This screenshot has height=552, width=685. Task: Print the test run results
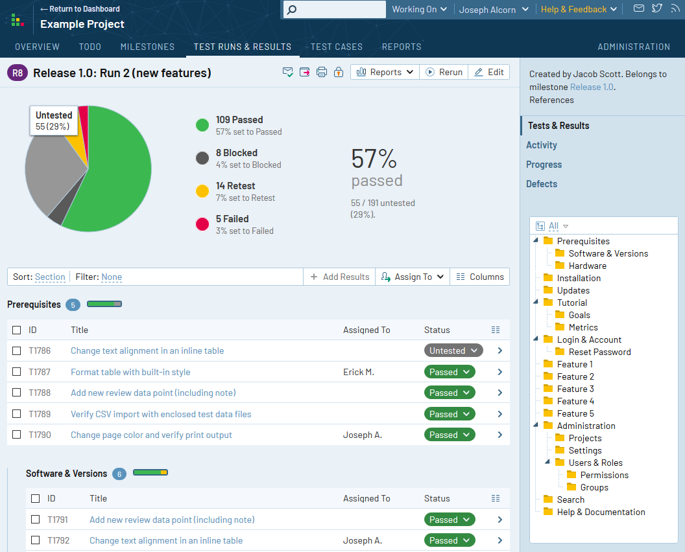pyautogui.click(x=321, y=72)
